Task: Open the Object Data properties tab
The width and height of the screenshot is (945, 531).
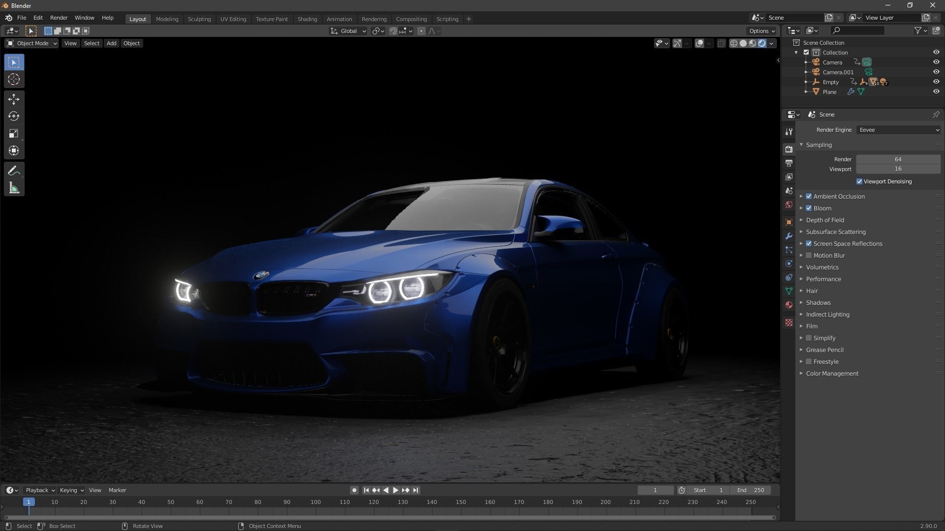Action: 789,291
